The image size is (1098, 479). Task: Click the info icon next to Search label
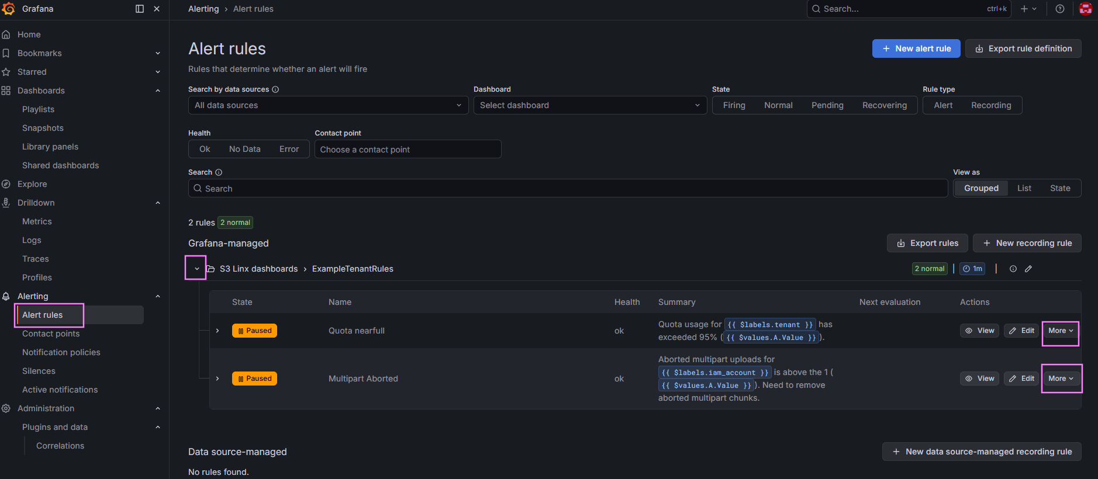(219, 172)
